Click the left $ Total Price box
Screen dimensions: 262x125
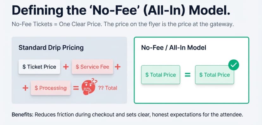click(x=160, y=75)
